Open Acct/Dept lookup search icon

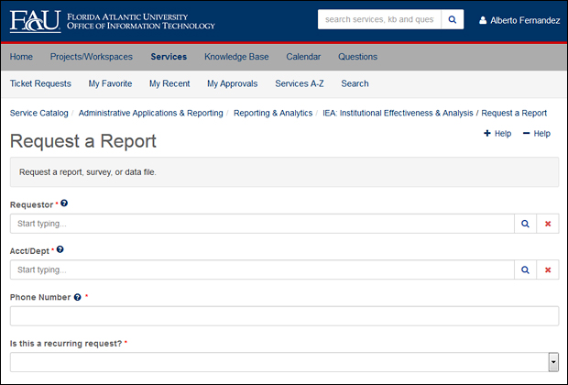coord(525,270)
